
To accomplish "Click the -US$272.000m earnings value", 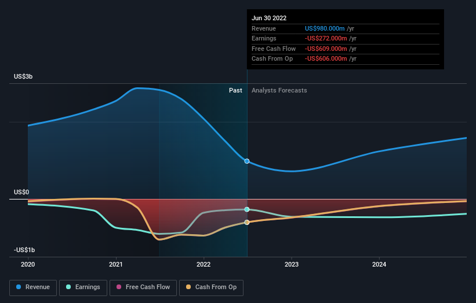I will pyautogui.click(x=326, y=38).
